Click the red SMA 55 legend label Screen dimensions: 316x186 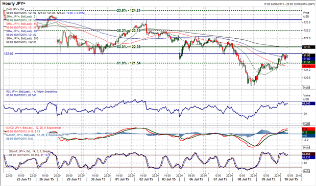21,24
